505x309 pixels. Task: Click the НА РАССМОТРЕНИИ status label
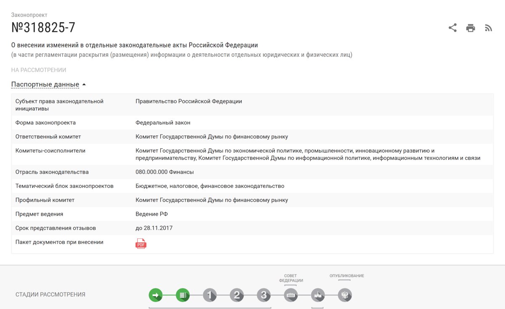39,70
